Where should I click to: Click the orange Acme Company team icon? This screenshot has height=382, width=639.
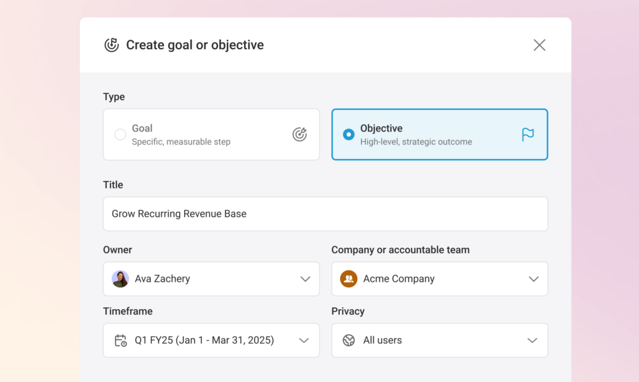coord(349,279)
